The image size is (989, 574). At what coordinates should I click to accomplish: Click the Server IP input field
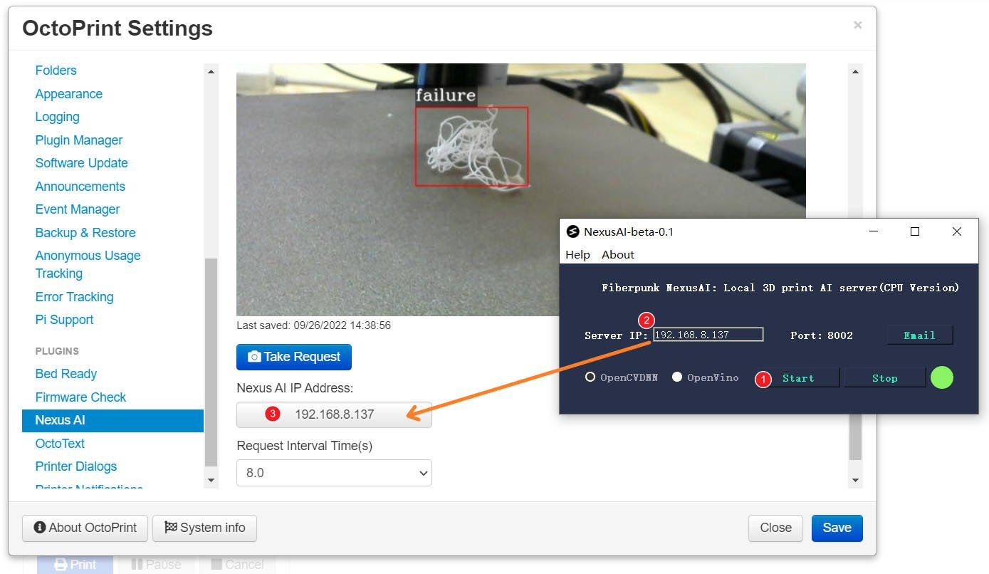tap(708, 334)
